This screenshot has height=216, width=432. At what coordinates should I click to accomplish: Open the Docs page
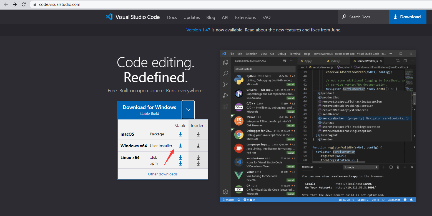click(x=172, y=17)
